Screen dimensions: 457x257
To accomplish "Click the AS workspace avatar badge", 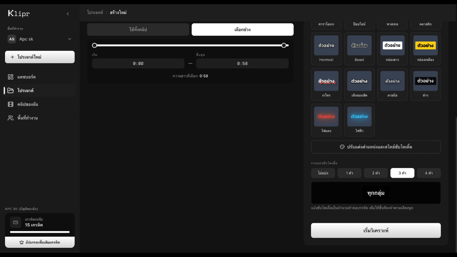I will [12, 39].
